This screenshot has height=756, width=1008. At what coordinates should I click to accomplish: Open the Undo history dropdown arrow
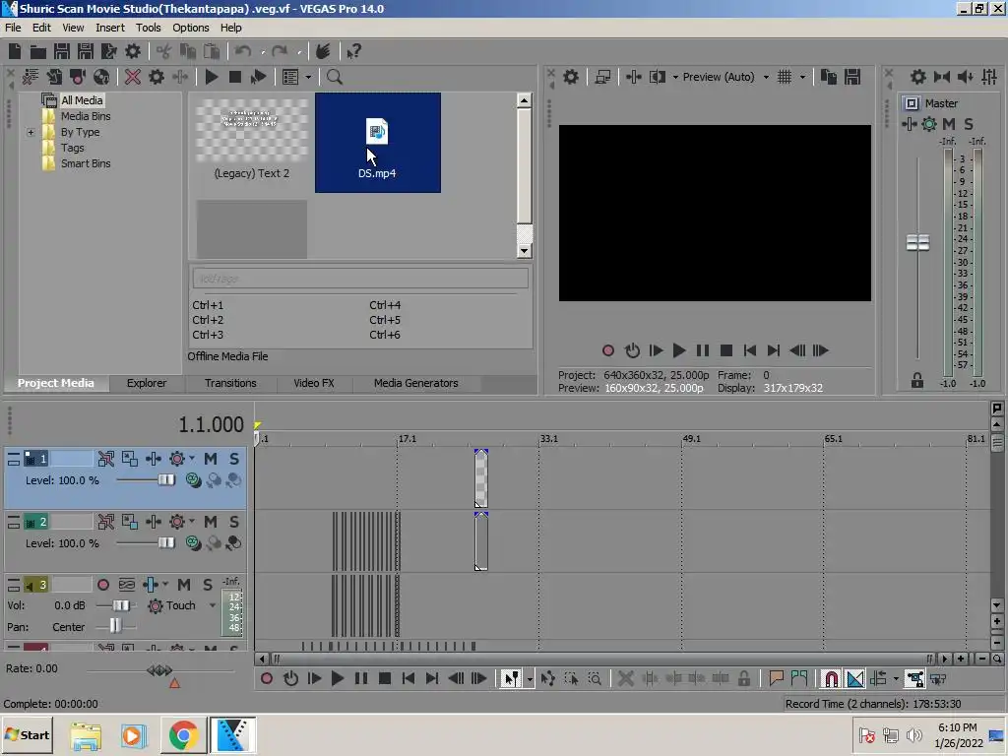tap(263, 52)
